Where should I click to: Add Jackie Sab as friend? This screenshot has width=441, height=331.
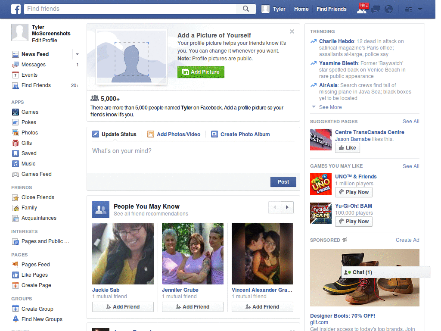coord(123,307)
